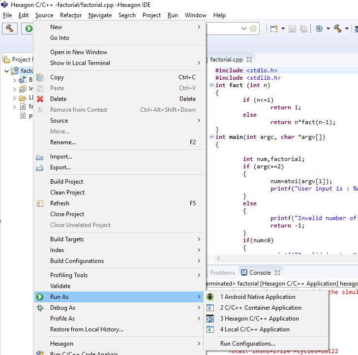This screenshot has height=355, width=358.
Task: Click the build configuration globe icon
Action: coord(319,29)
